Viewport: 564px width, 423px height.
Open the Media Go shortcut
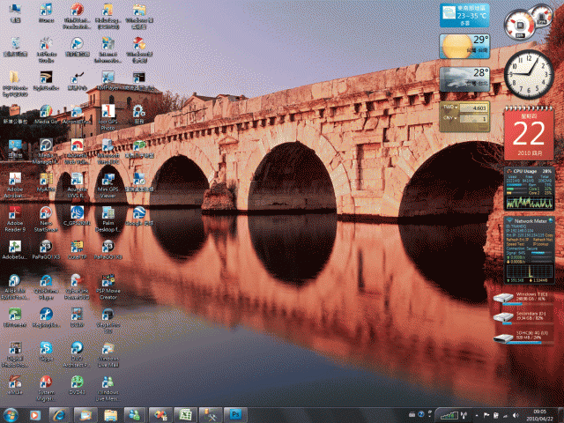(46, 110)
